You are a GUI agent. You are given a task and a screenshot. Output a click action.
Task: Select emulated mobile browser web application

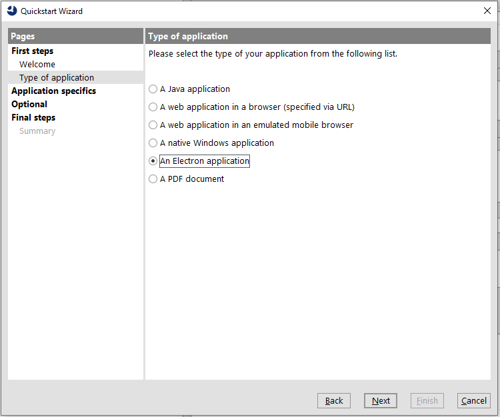[x=153, y=125]
